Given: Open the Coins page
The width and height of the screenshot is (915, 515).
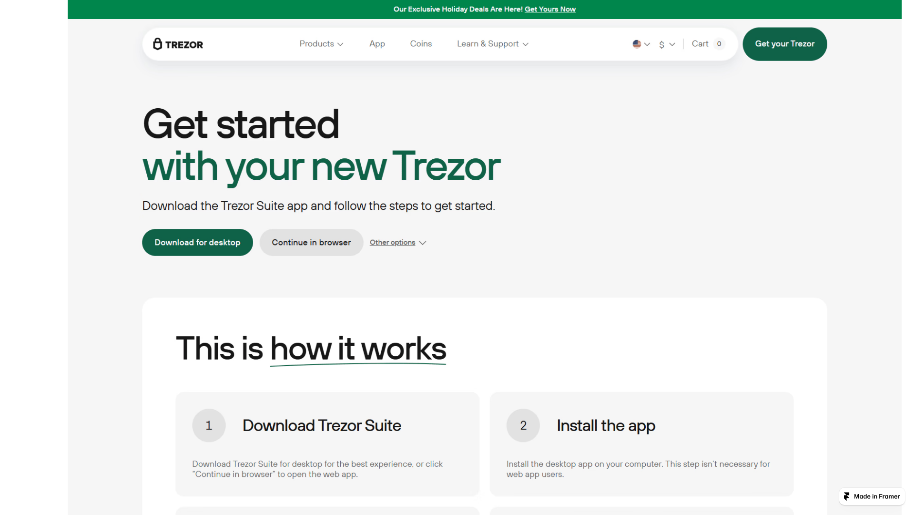Looking at the screenshot, I should pyautogui.click(x=421, y=44).
